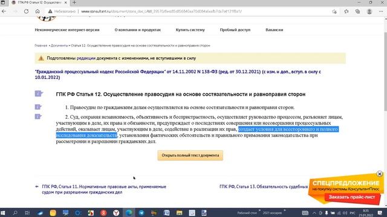Viewport: 387px width, 217px height.
Task: Open the browser home page icon
Action: click(x=37, y=11)
